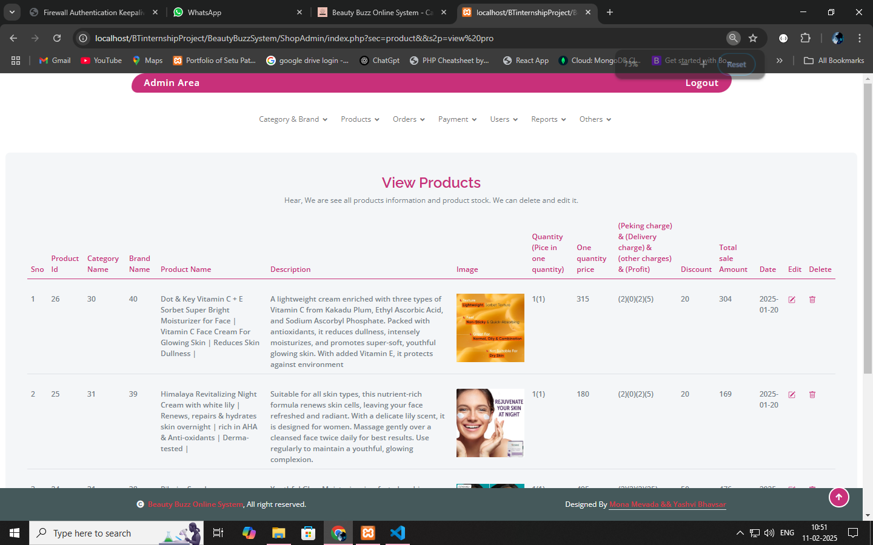Click the page vertical scrollbar
The image size is (873, 545).
pos(868,228)
